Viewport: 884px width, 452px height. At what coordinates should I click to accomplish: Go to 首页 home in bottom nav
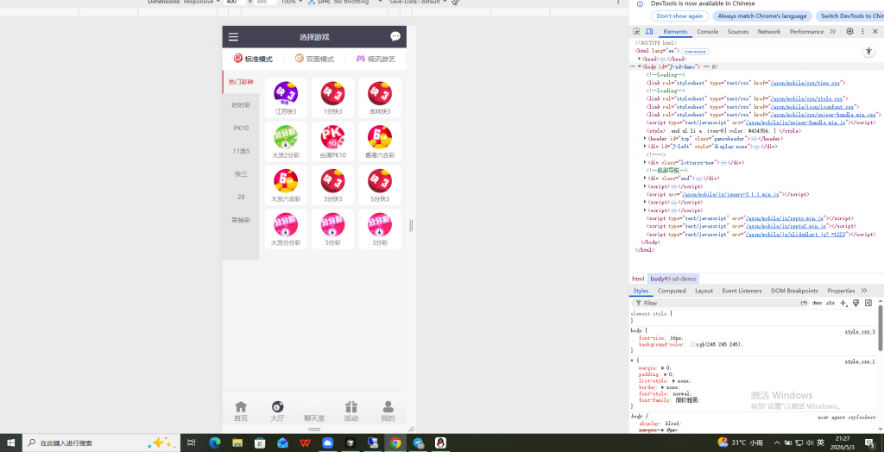241,411
